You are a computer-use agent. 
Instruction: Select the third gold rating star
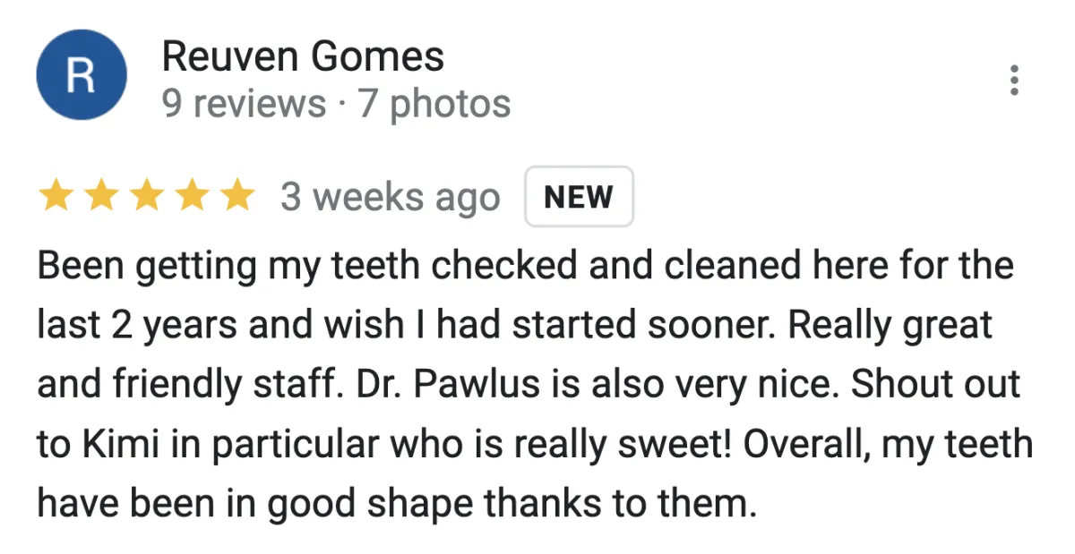(146, 196)
